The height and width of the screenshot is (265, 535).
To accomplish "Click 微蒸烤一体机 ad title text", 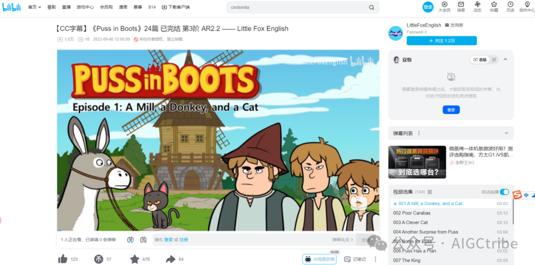I will point(481,152).
